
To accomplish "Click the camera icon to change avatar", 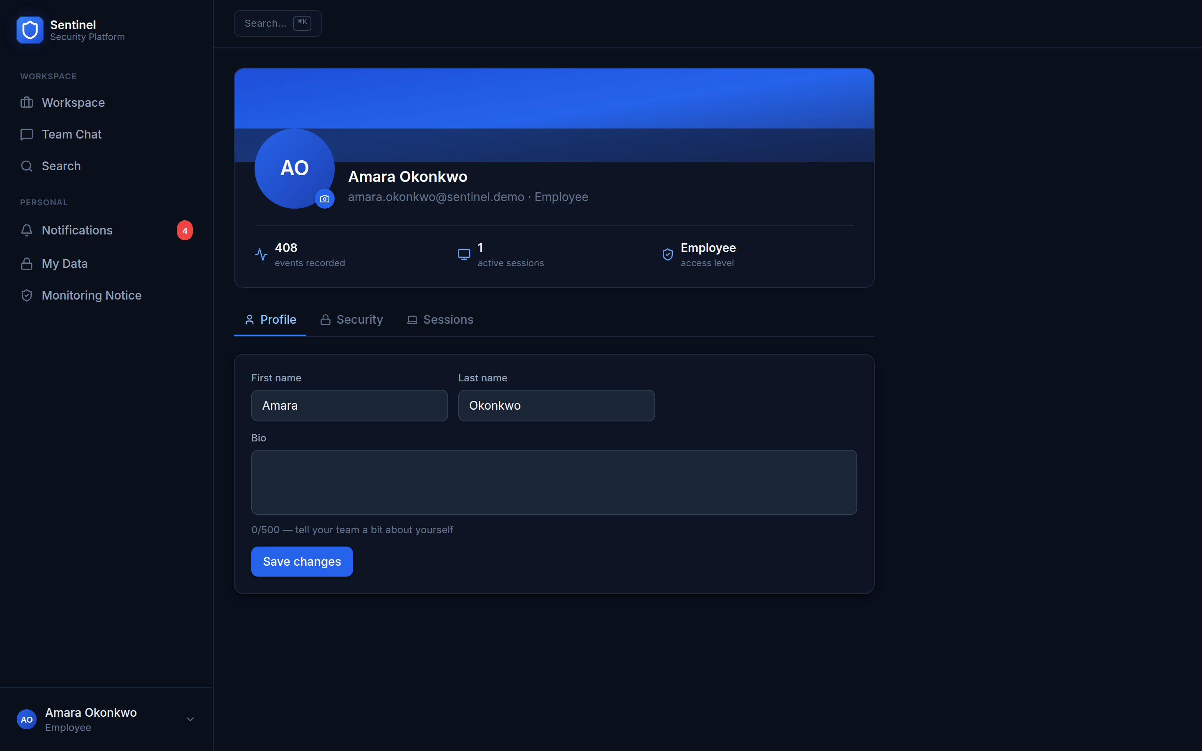I will tap(324, 199).
